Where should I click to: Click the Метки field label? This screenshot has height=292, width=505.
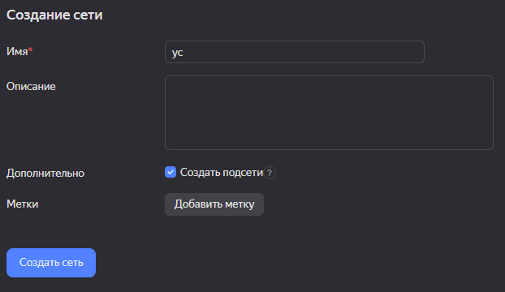22,204
